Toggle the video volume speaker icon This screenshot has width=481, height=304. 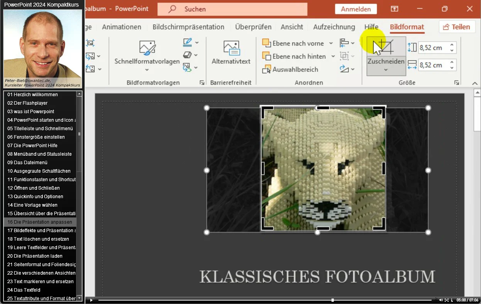pos(441,300)
